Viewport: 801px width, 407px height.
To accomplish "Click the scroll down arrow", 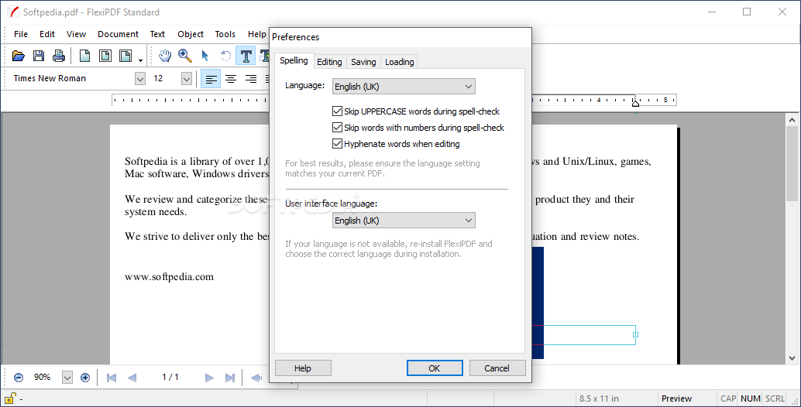I will coord(792,358).
